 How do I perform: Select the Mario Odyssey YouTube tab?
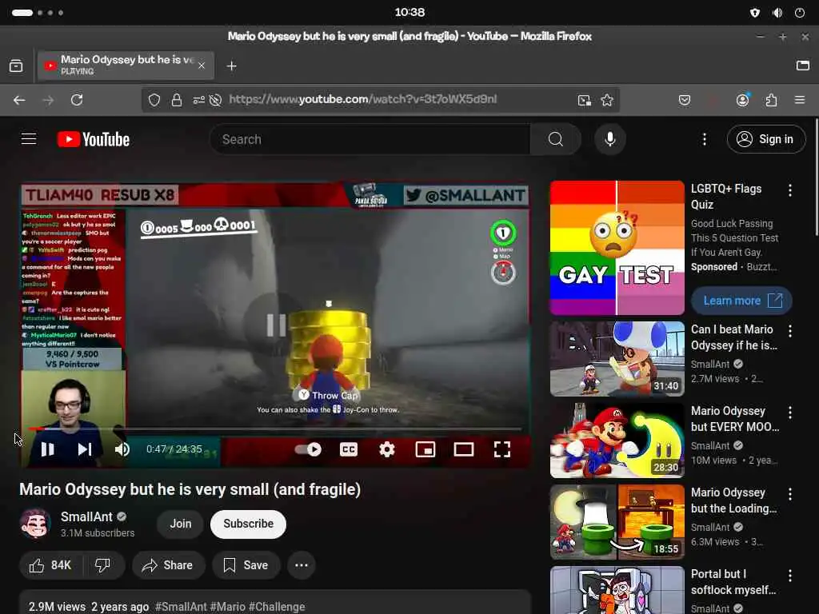tap(126, 66)
